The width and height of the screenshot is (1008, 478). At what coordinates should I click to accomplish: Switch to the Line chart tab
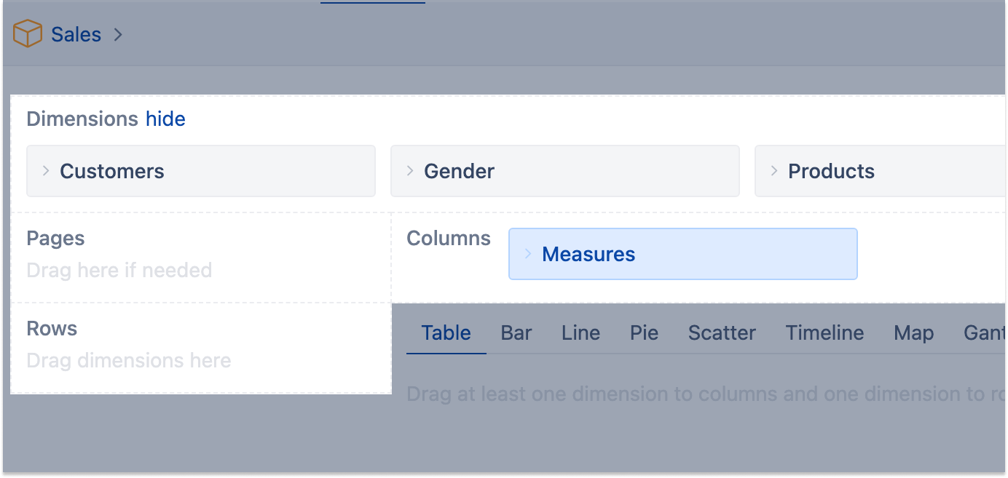point(580,333)
